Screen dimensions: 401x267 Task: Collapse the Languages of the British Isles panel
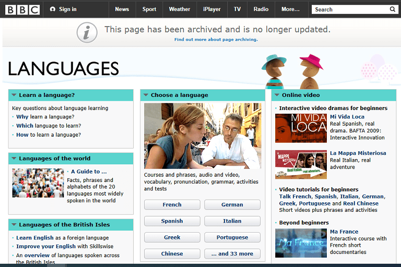14,225
